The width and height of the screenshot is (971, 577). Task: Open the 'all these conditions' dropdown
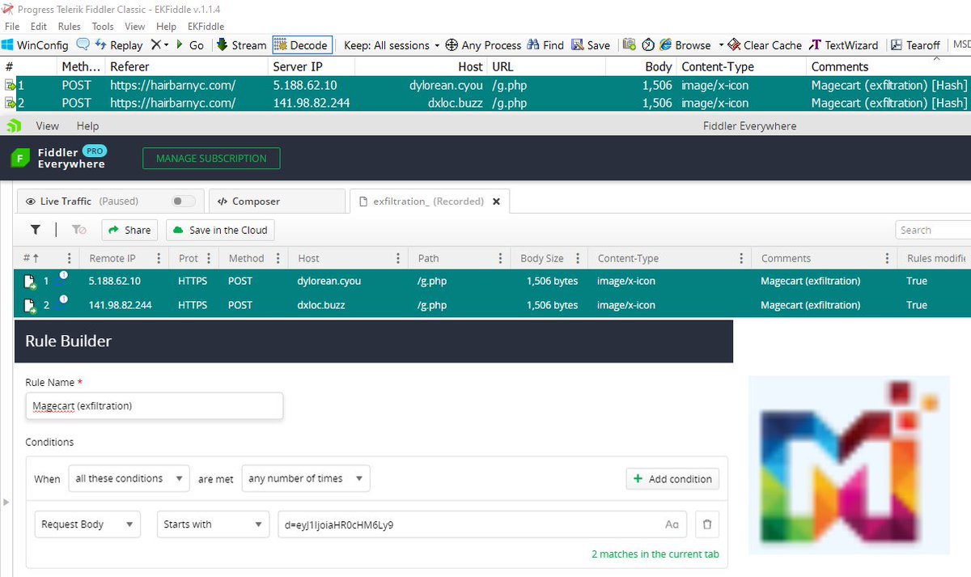click(129, 478)
